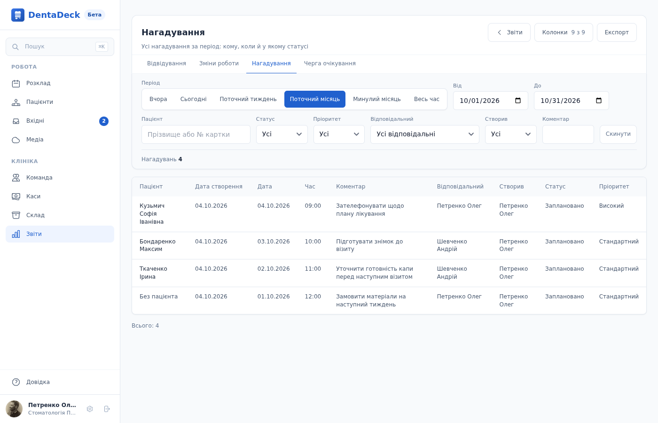This screenshot has width=658, height=423.
Task: Open the Вхідні inbox icon
Action: coord(16,121)
